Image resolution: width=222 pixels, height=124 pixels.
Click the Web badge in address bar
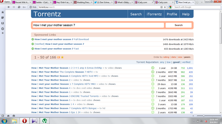click(33, 7)
